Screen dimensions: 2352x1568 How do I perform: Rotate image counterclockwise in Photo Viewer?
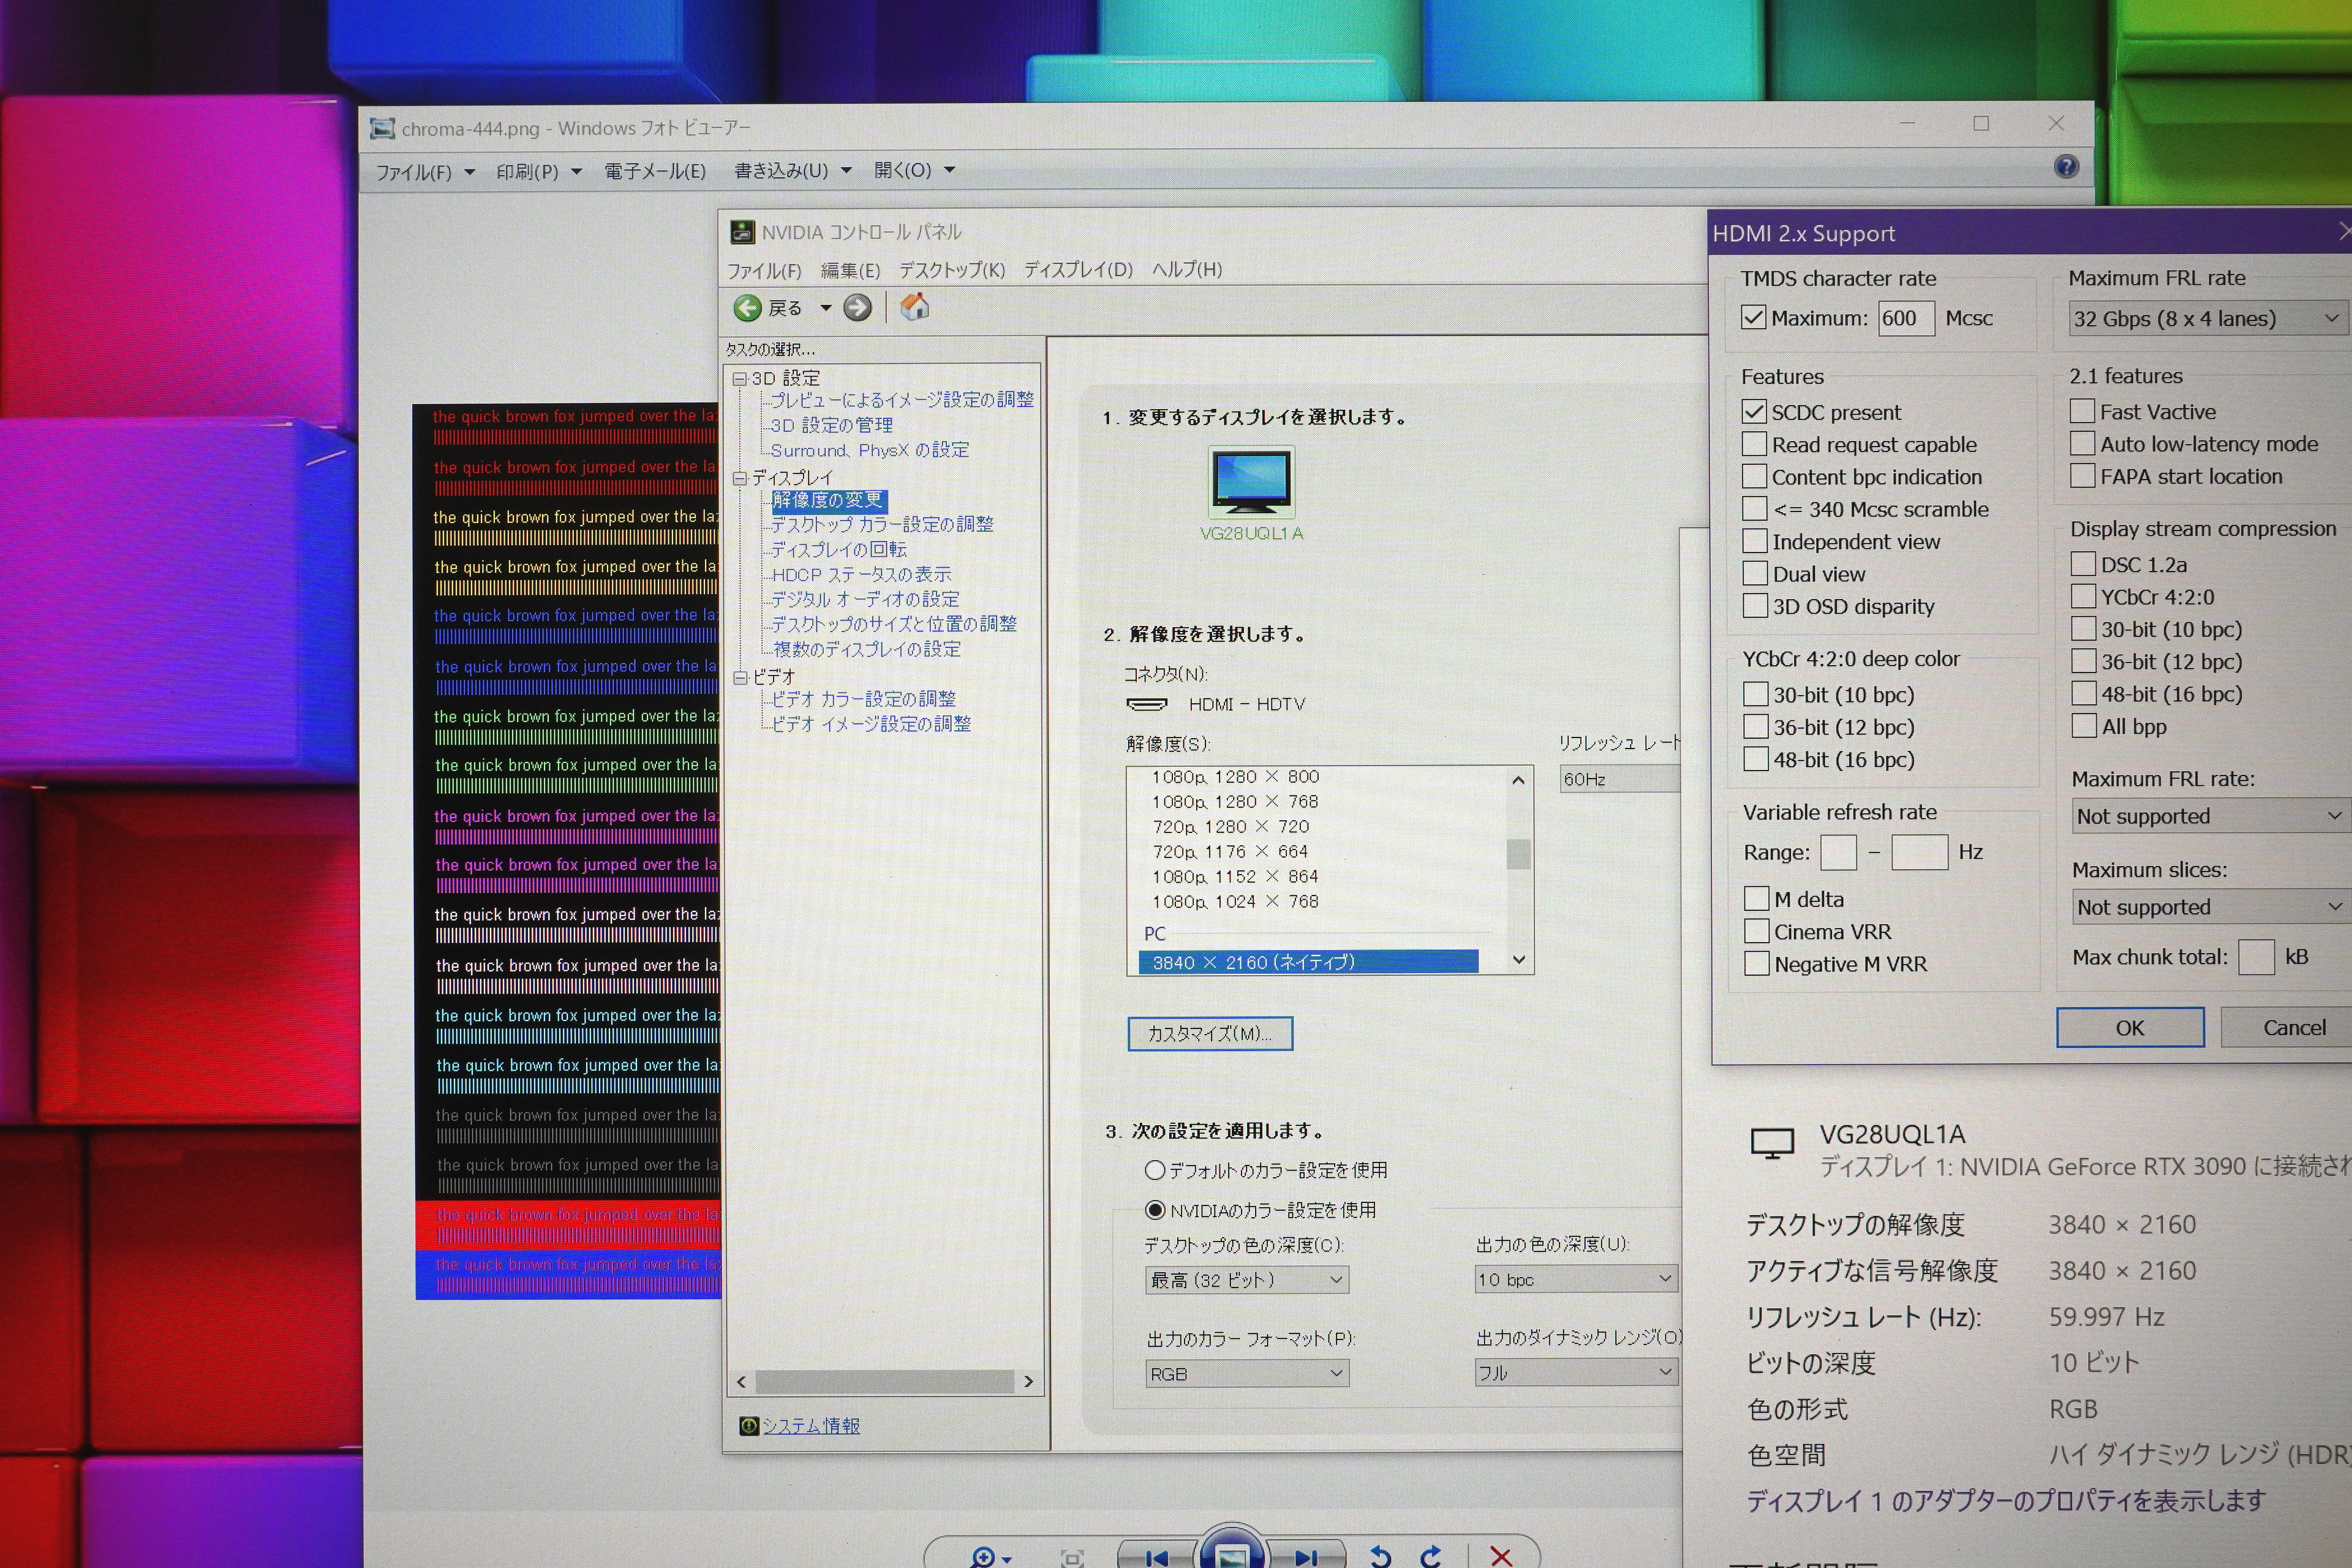1381,1556
